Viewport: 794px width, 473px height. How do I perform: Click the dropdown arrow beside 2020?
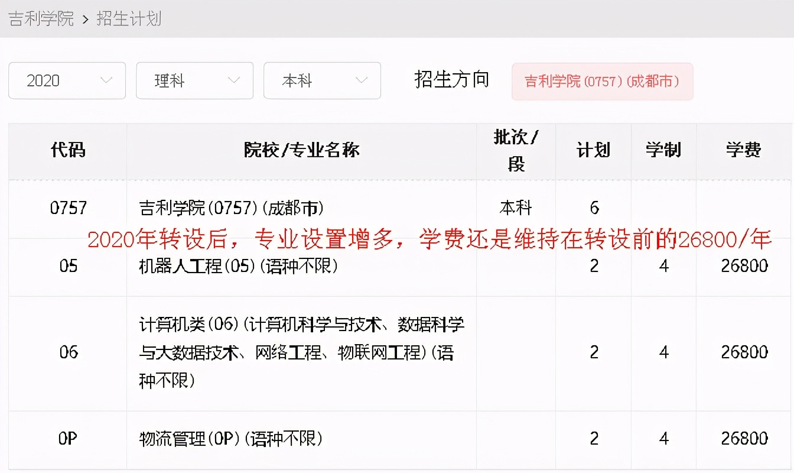tap(106, 80)
